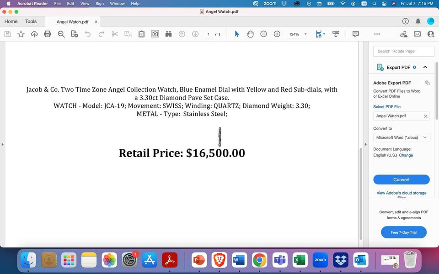Click the Cut scissors icon
Viewport: 439px width, 274px height.
114,34
